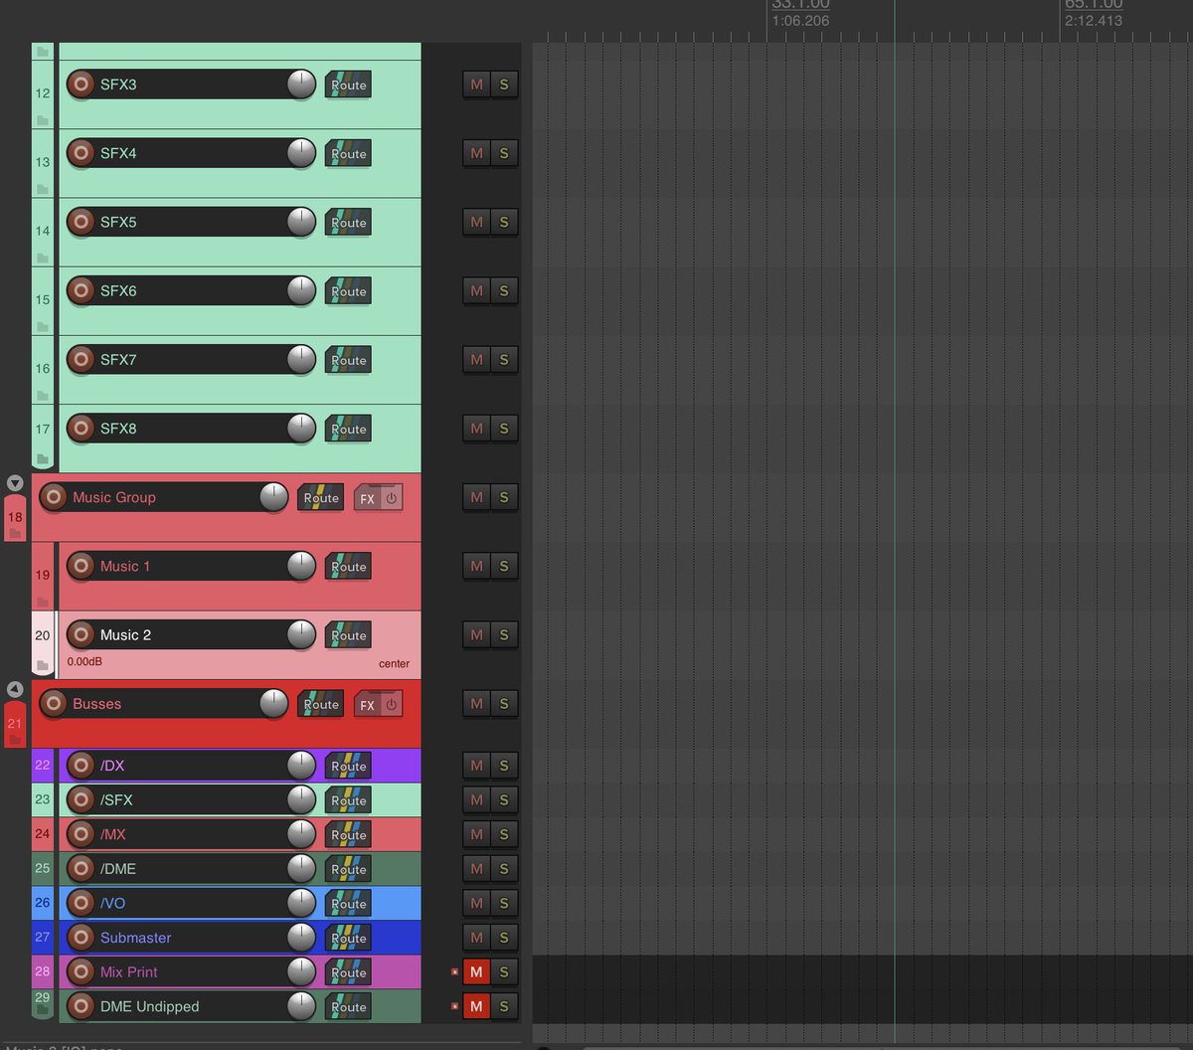Viewport: 1193px width, 1050px height.
Task: Open FX chain on Busses track
Action: [368, 704]
